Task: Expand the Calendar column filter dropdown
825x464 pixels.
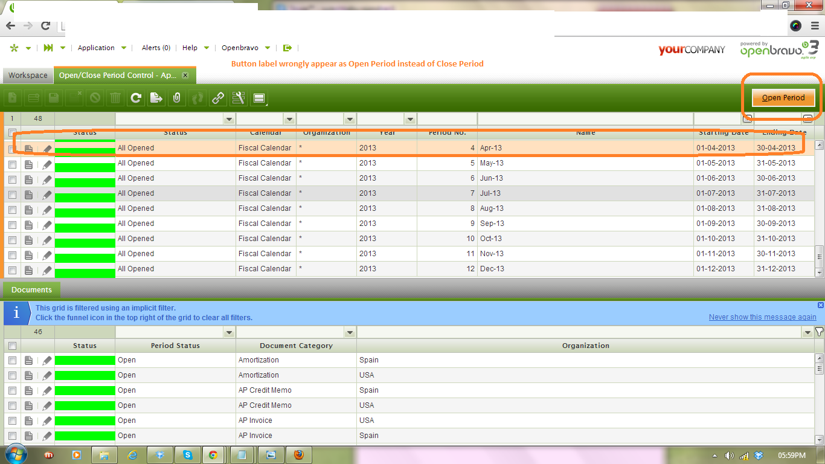Action: pos(289,119)
